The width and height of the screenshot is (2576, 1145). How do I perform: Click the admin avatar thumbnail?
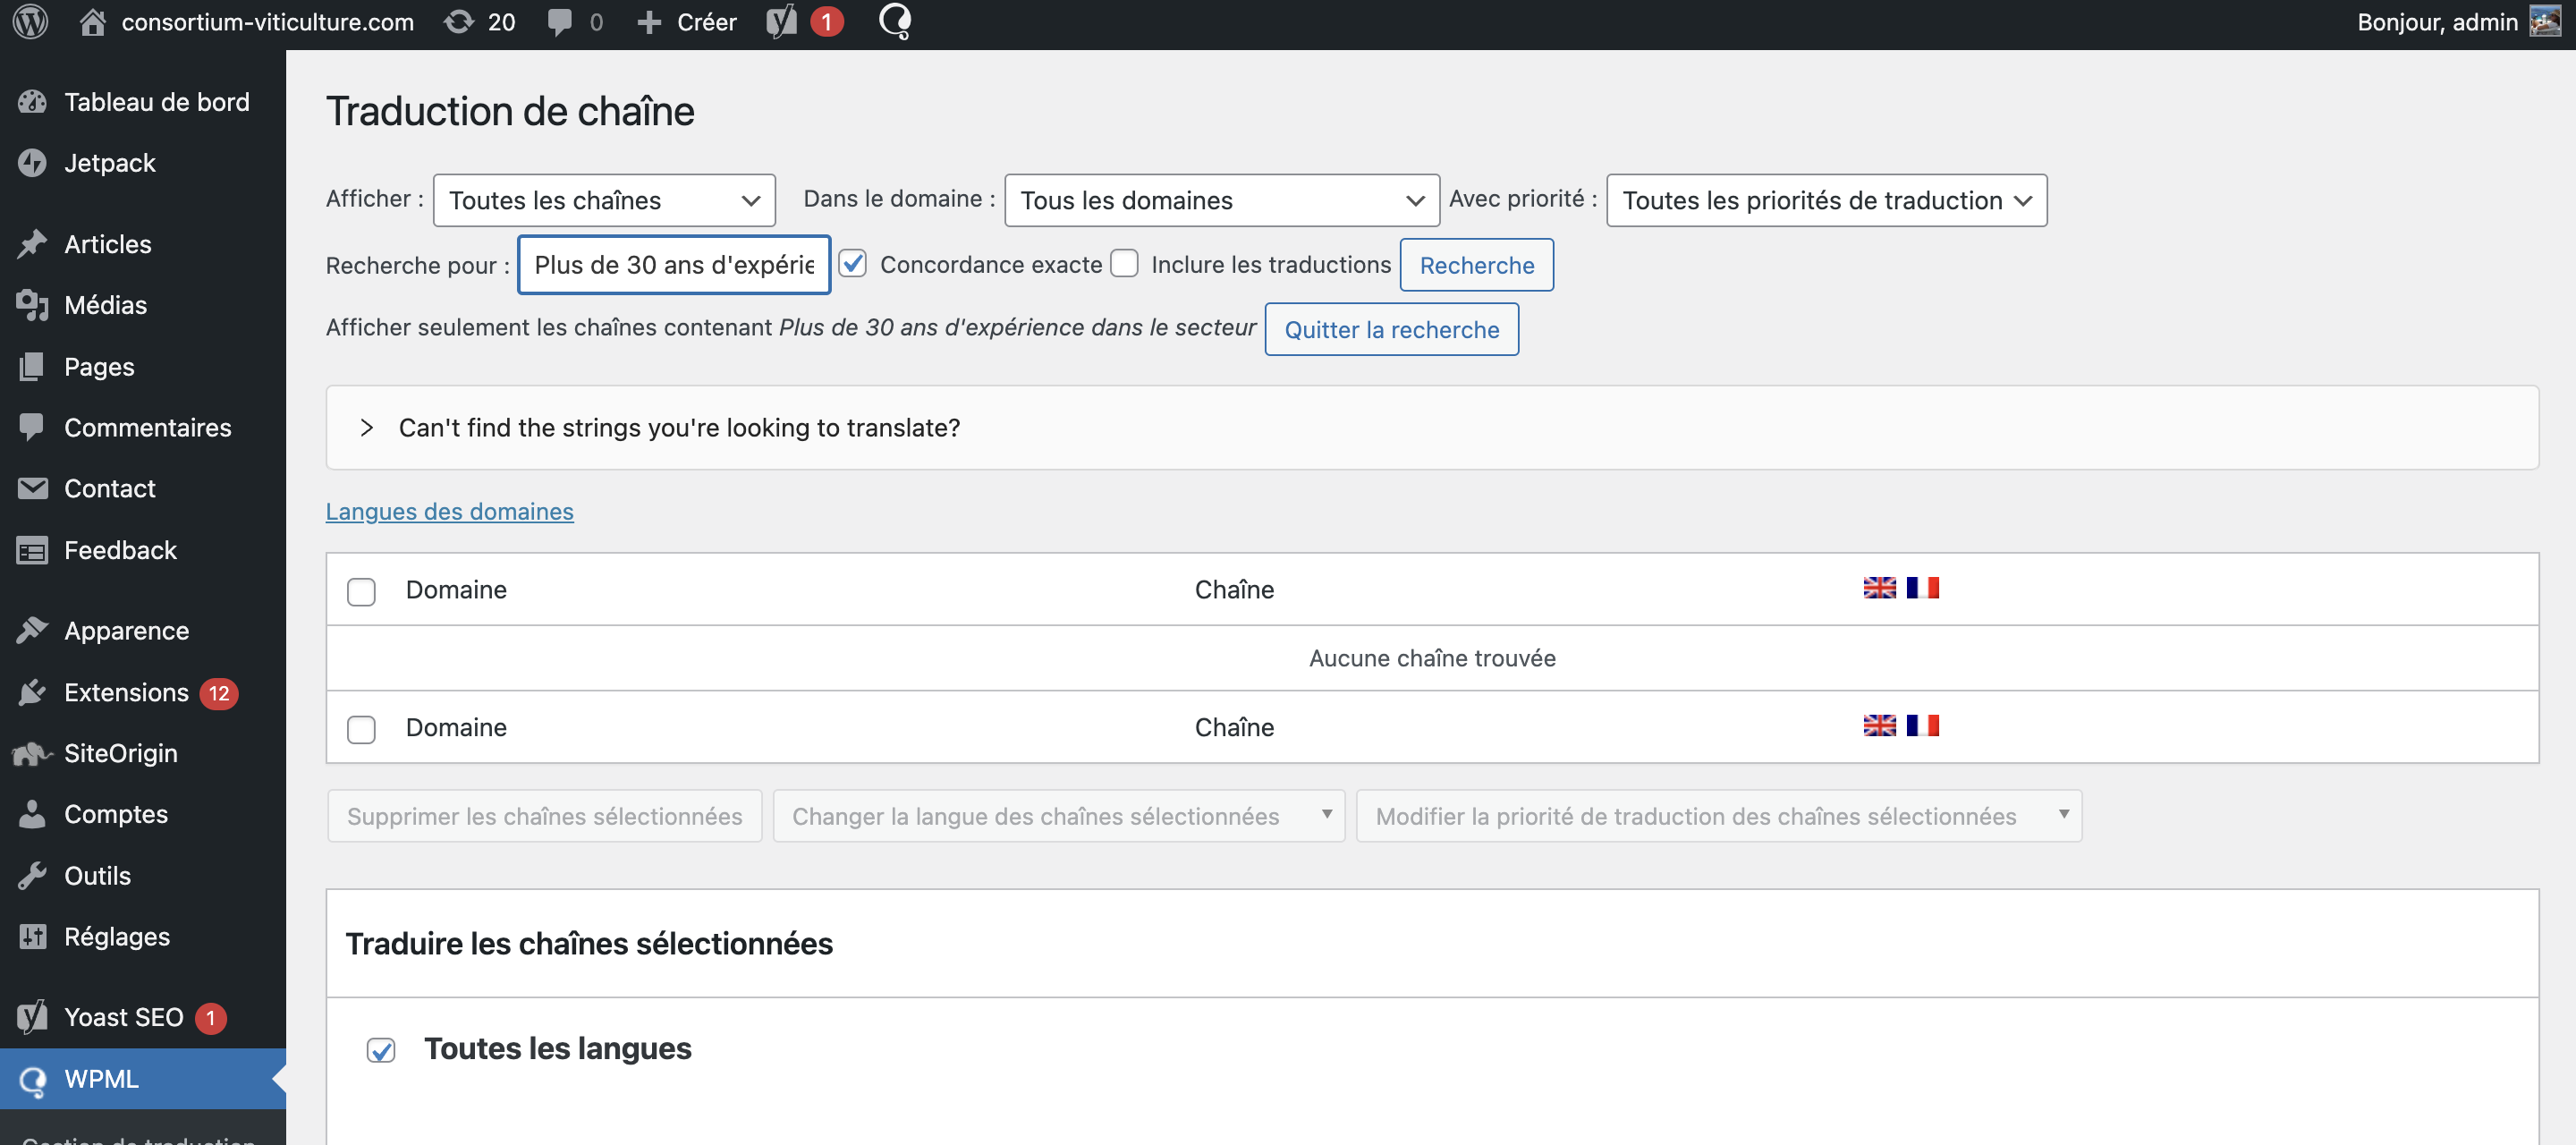tap(2546, 21)
